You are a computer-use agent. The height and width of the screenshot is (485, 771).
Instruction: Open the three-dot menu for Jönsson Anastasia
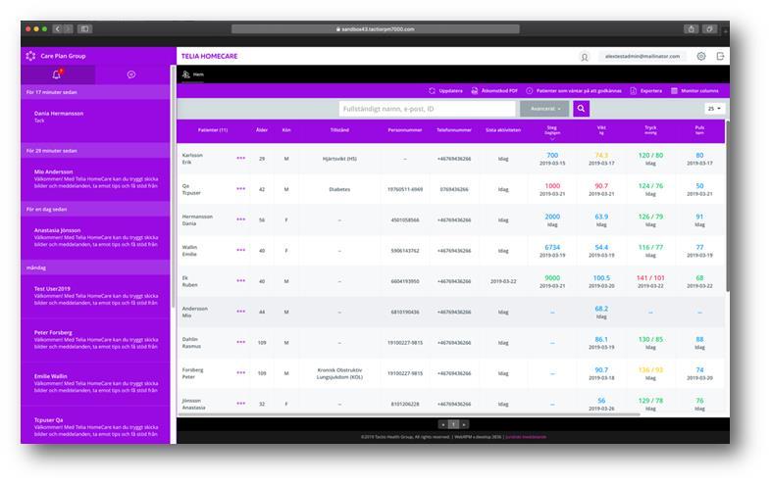[x=241, y=403]
